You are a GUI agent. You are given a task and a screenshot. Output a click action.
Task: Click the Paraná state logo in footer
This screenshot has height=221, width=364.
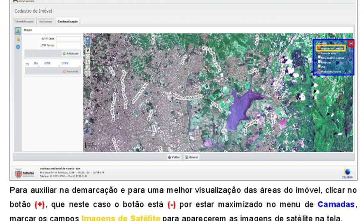click(25, 173)
